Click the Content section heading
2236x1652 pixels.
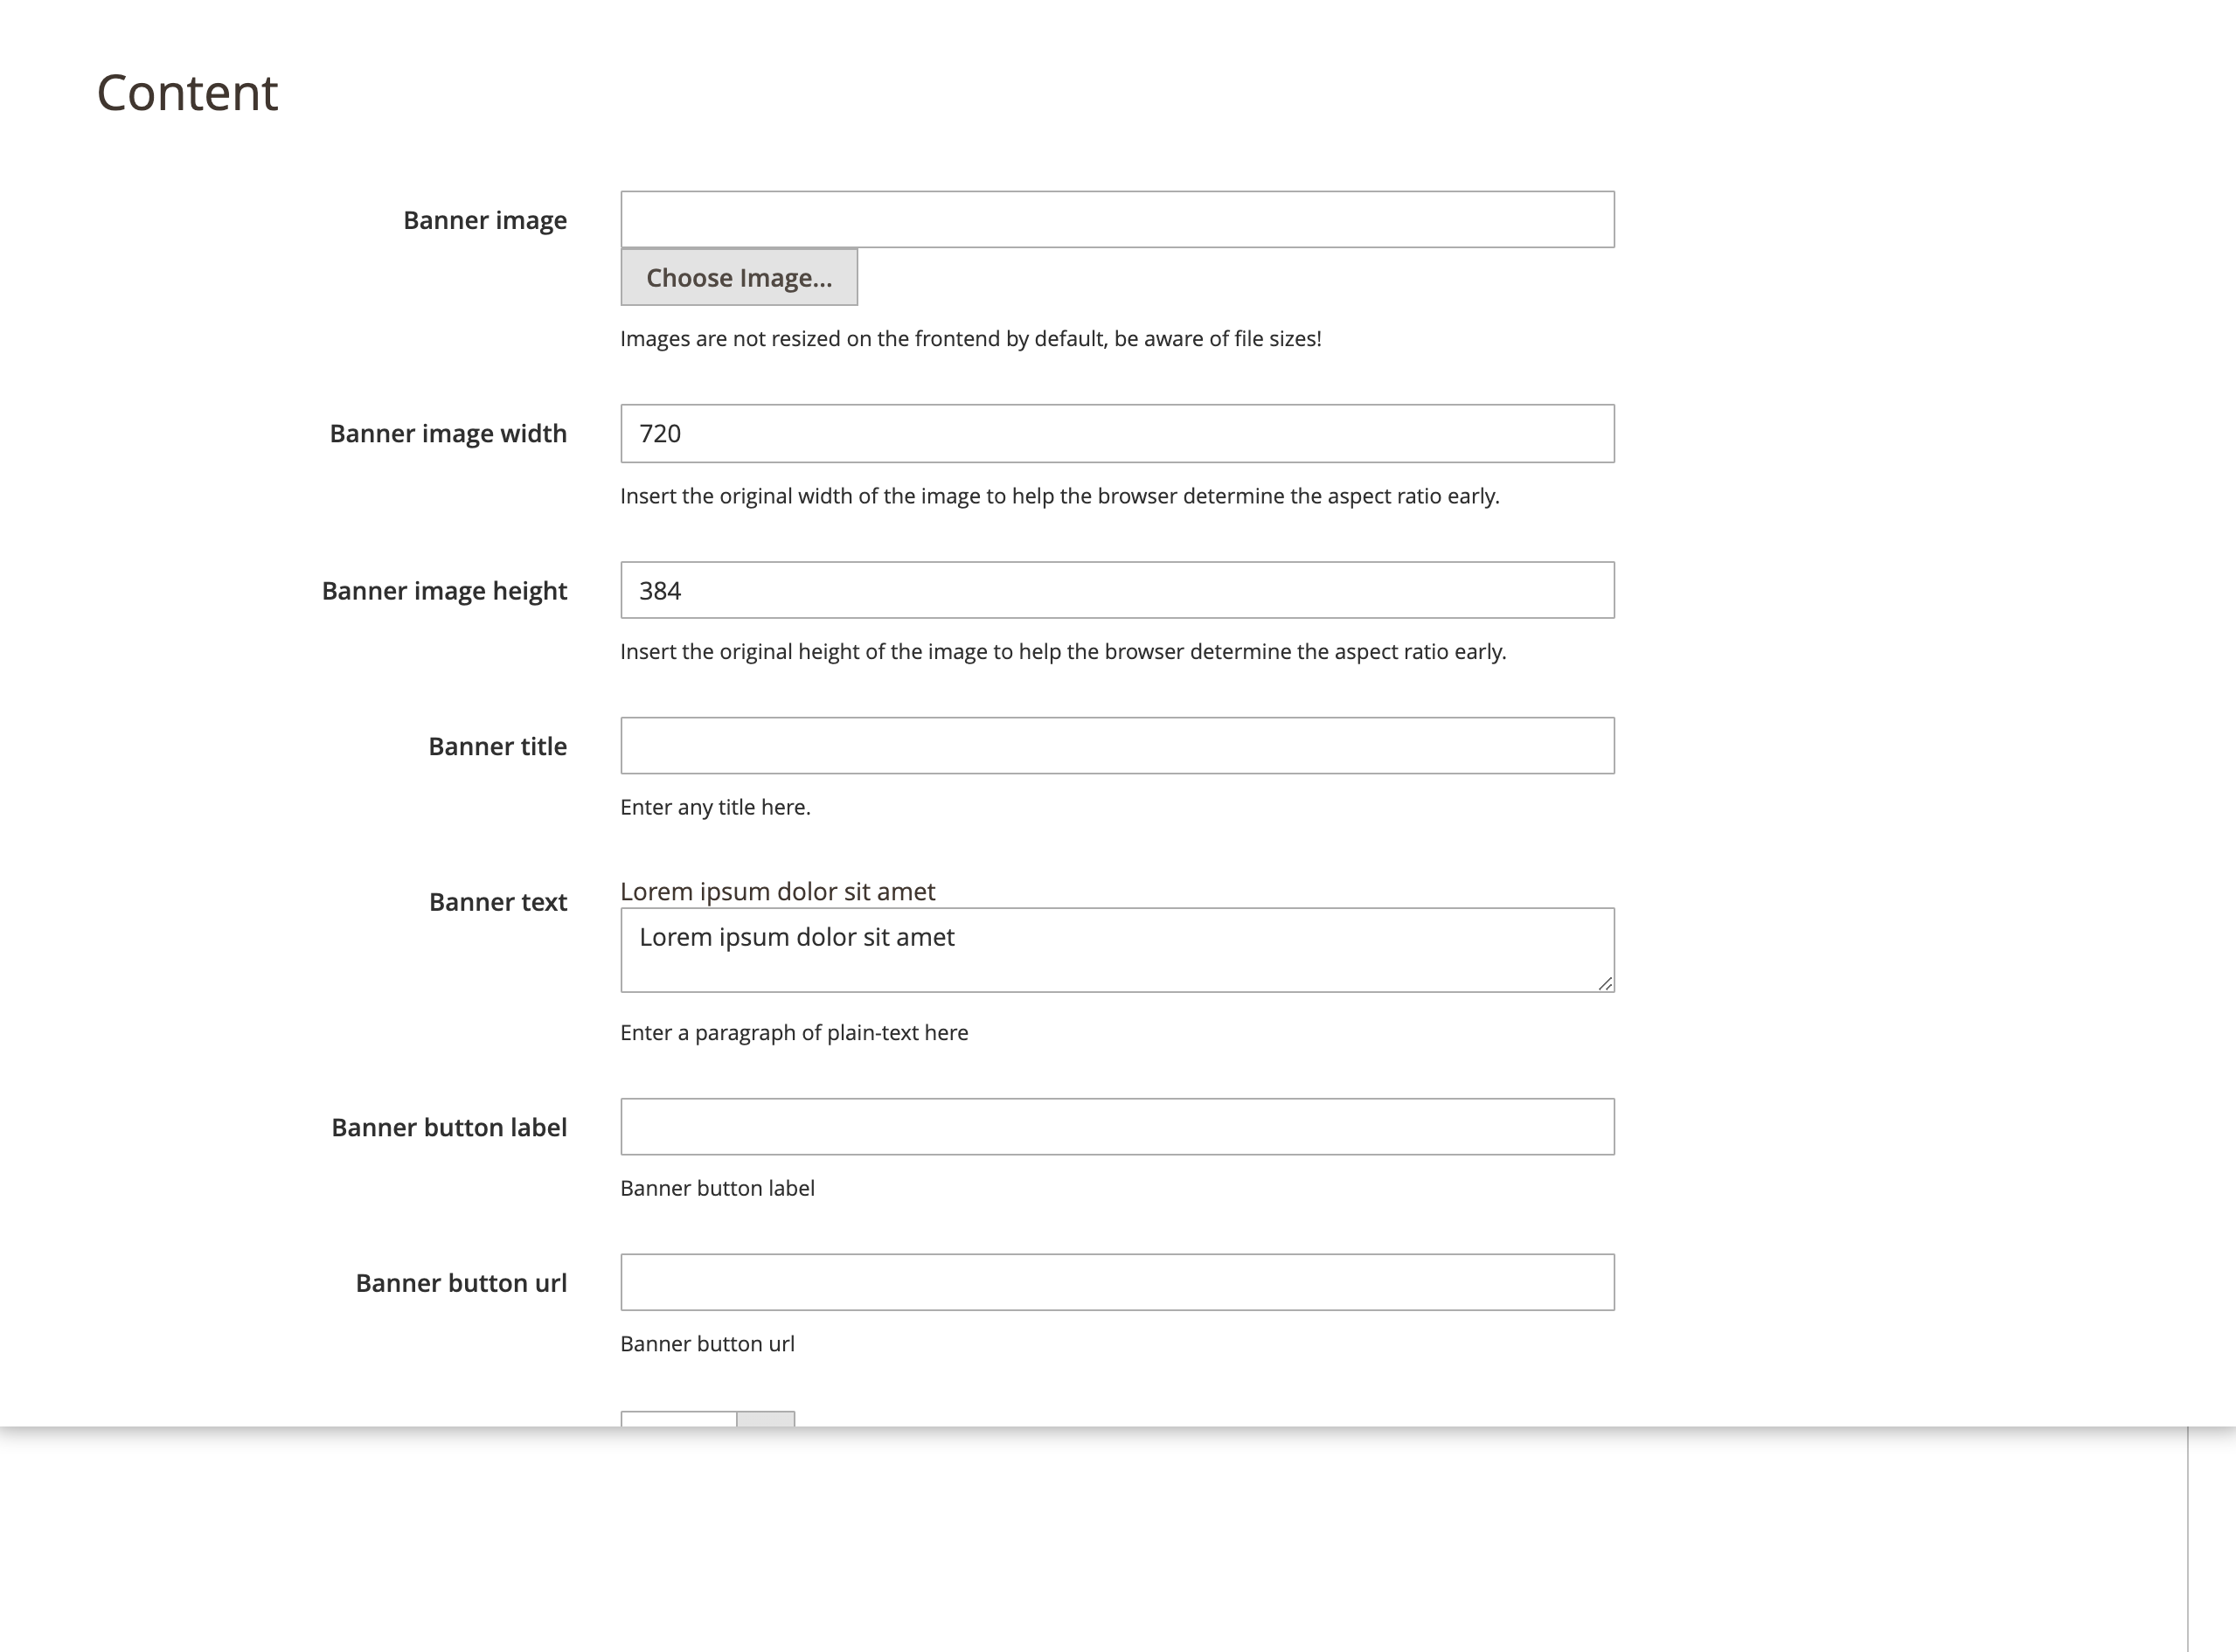pyautogui.click(x=187, y=93)
